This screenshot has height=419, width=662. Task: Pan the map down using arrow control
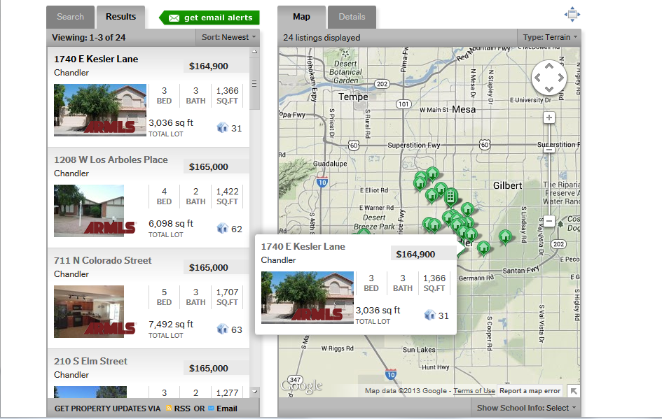click(x=549, y=89)
